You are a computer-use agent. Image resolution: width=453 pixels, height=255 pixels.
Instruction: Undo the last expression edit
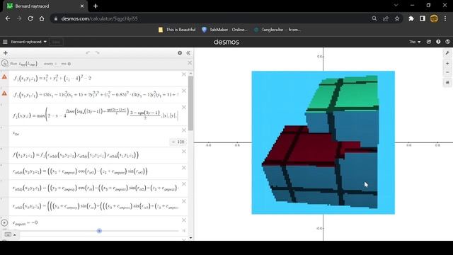click(88, 53)
